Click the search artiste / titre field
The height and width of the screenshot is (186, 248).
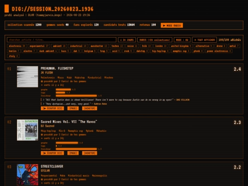coord(62,39)
